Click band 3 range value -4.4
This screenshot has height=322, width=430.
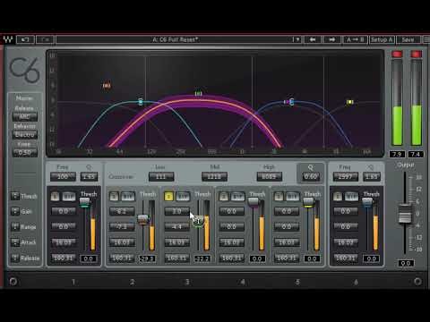pos(176,227)
